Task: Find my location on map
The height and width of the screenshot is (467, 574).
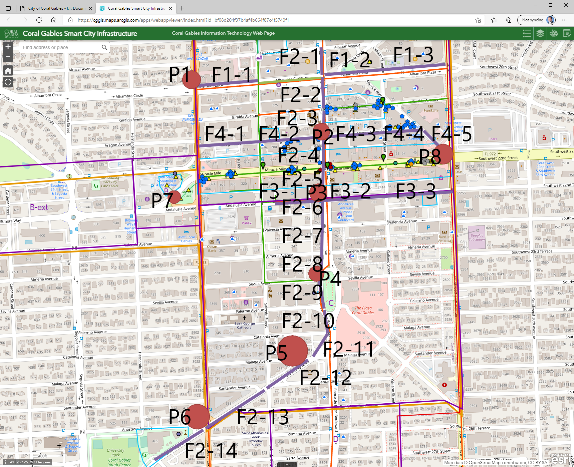Action: click(x=8, y=82)
